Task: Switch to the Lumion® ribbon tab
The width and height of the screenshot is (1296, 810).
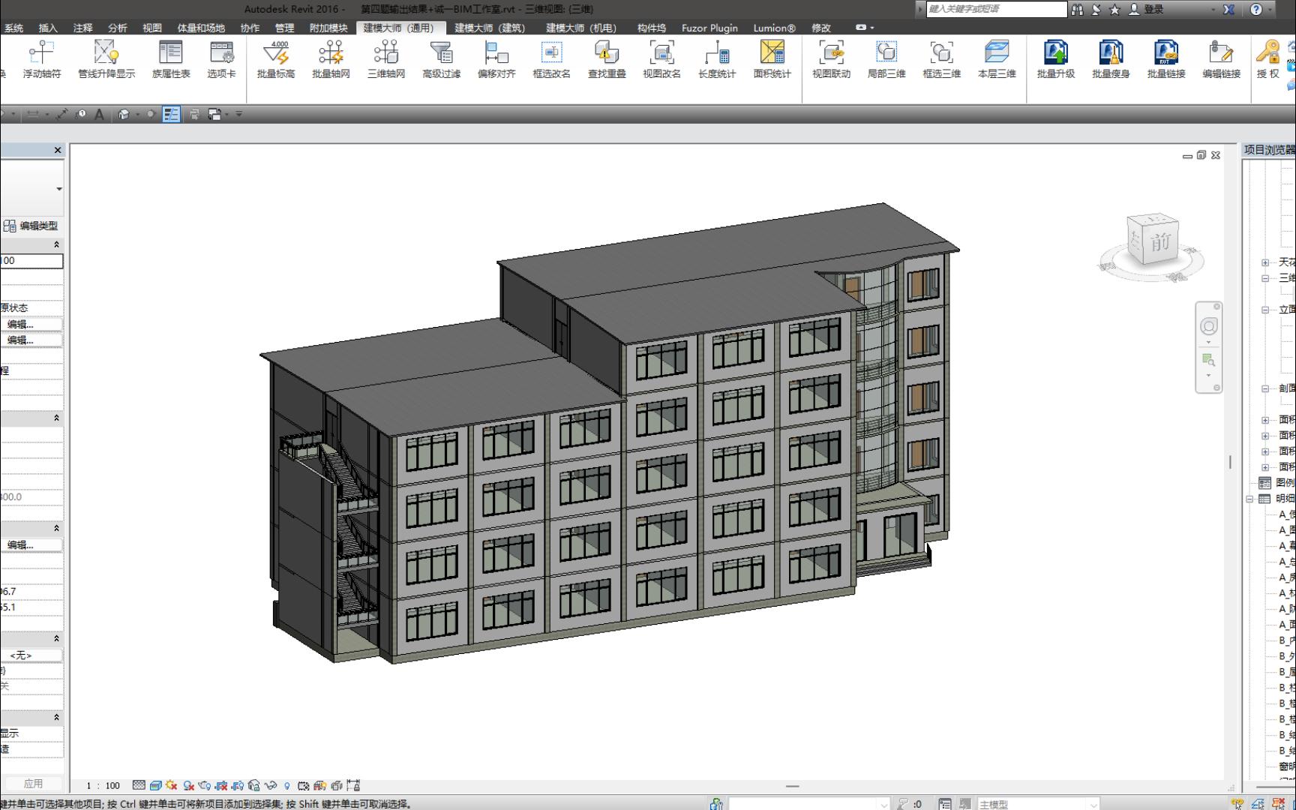Action: coord(775,28)
